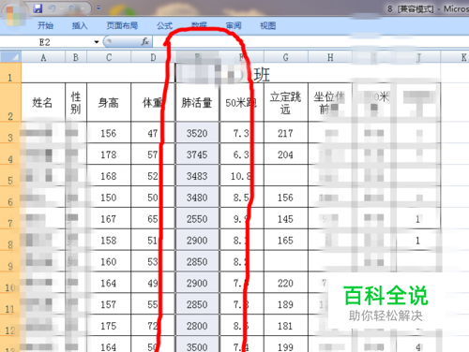
Task: Click the 立定跳远 header cell
Action: coord(286,102)
